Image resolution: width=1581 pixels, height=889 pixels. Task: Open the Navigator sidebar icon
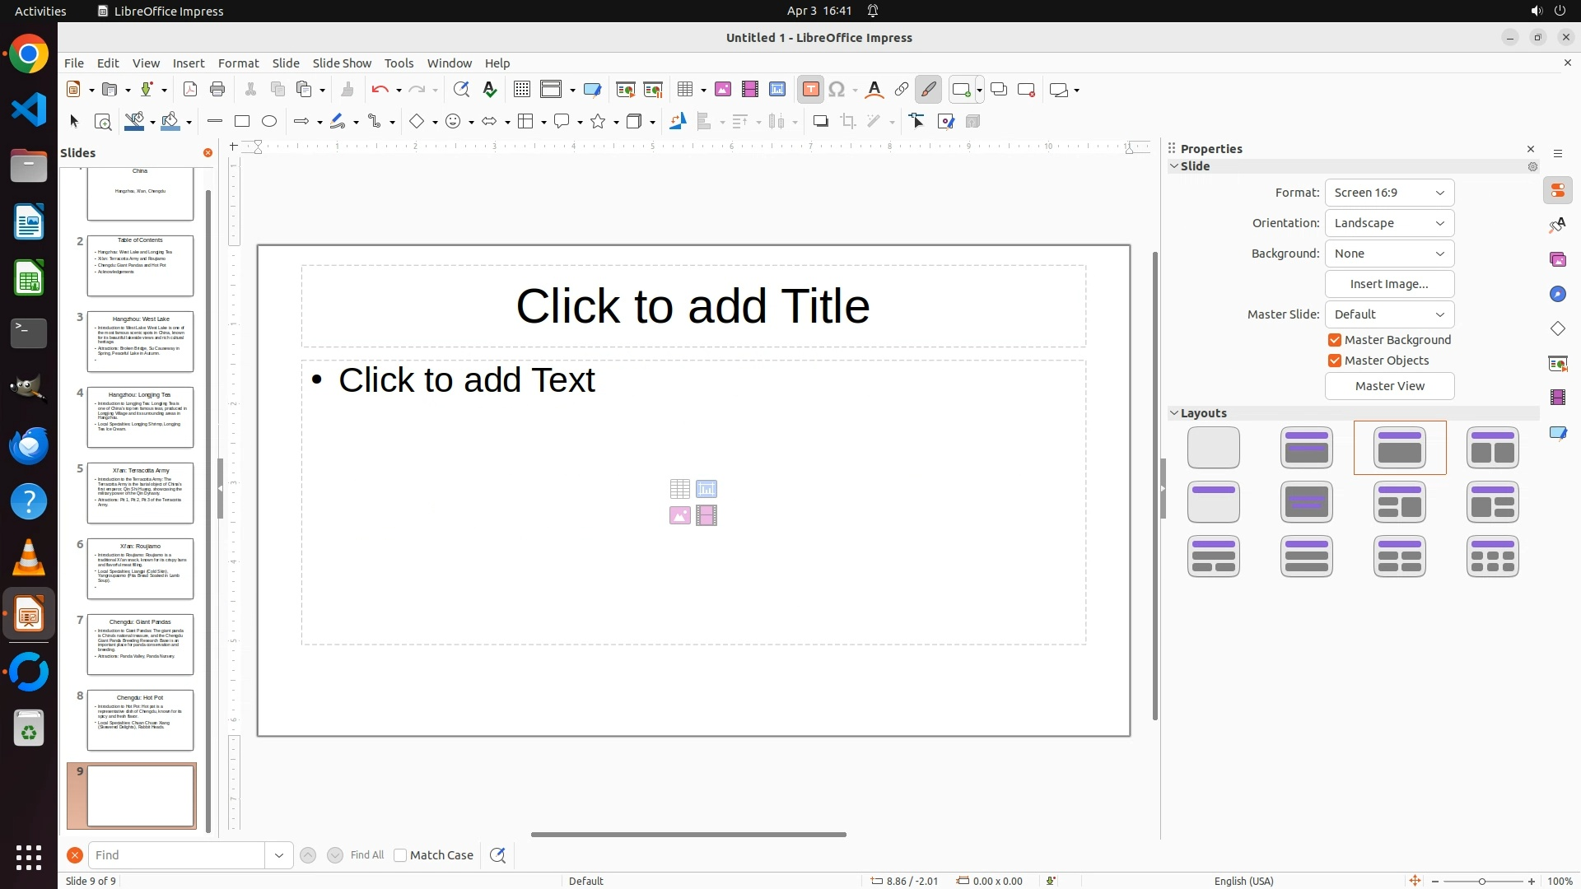tap(1558, 294)
